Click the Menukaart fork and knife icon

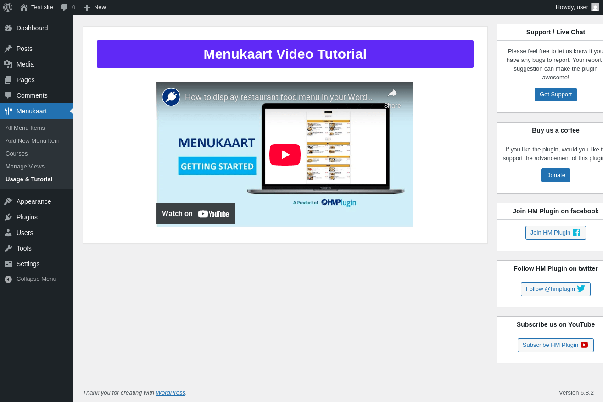tap(8, 111)
